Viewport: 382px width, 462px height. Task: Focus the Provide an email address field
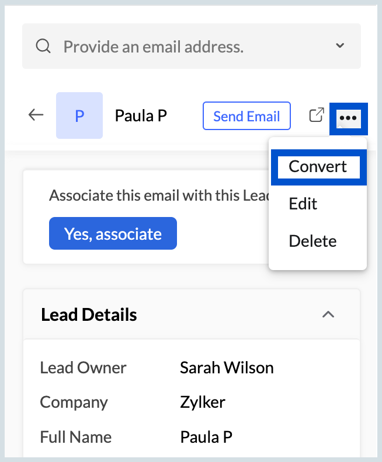tap(192, 46)
